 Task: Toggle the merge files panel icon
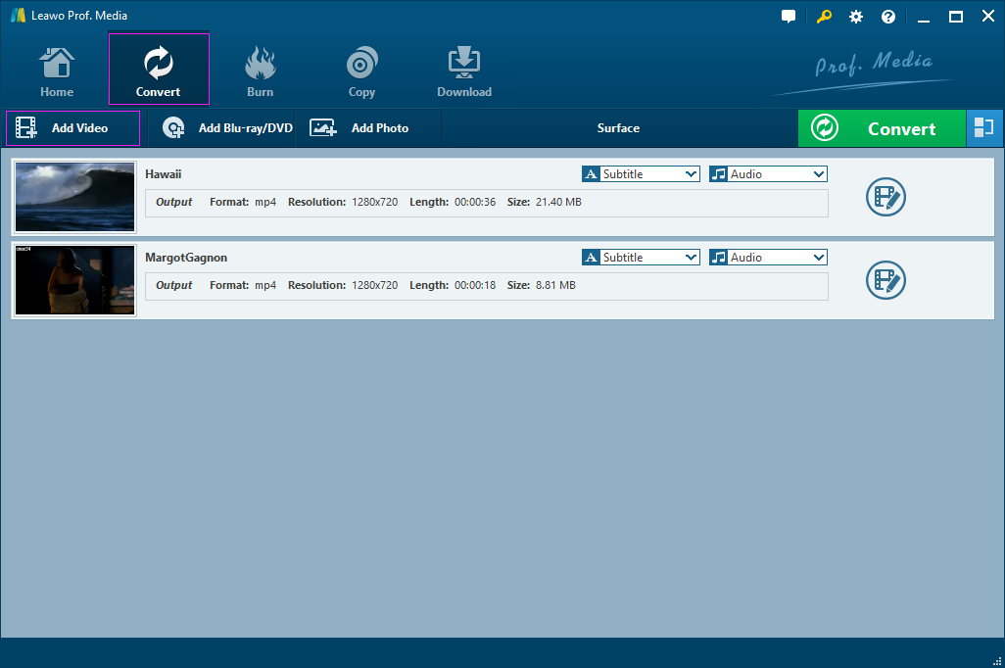click(984, 128)
